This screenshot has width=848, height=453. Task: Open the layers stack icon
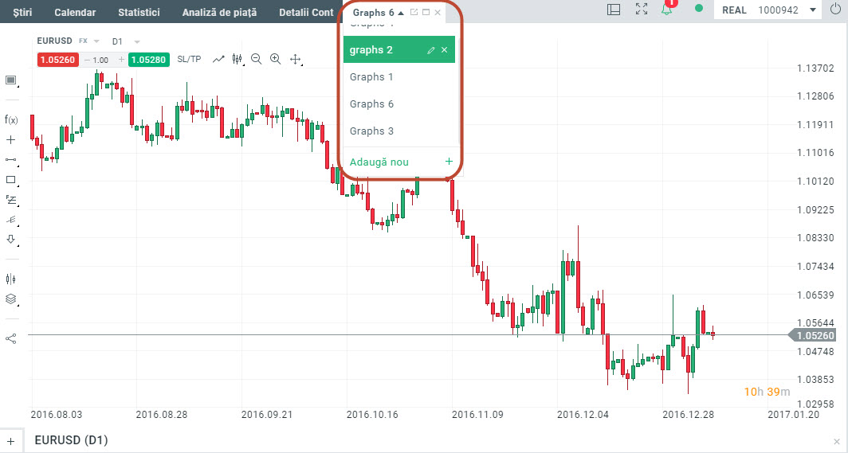10,299
